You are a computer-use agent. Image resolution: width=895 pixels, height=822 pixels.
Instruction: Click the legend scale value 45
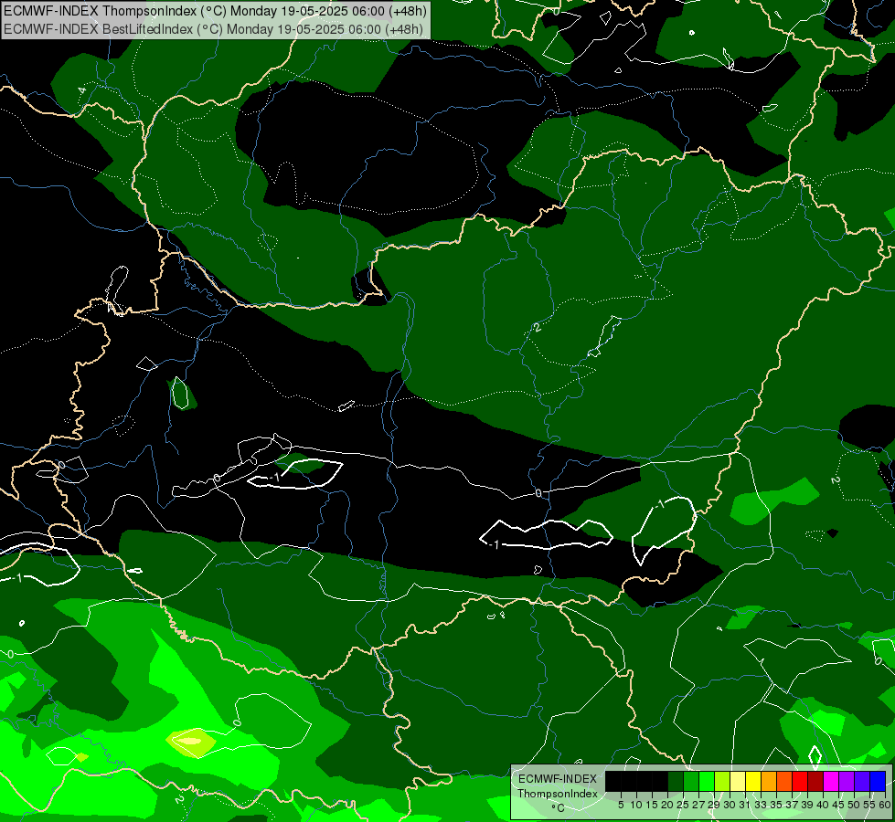click(x=838, y=805)
